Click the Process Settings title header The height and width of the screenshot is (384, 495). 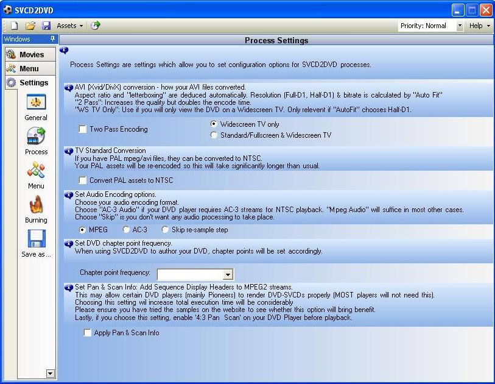[276, 40]
